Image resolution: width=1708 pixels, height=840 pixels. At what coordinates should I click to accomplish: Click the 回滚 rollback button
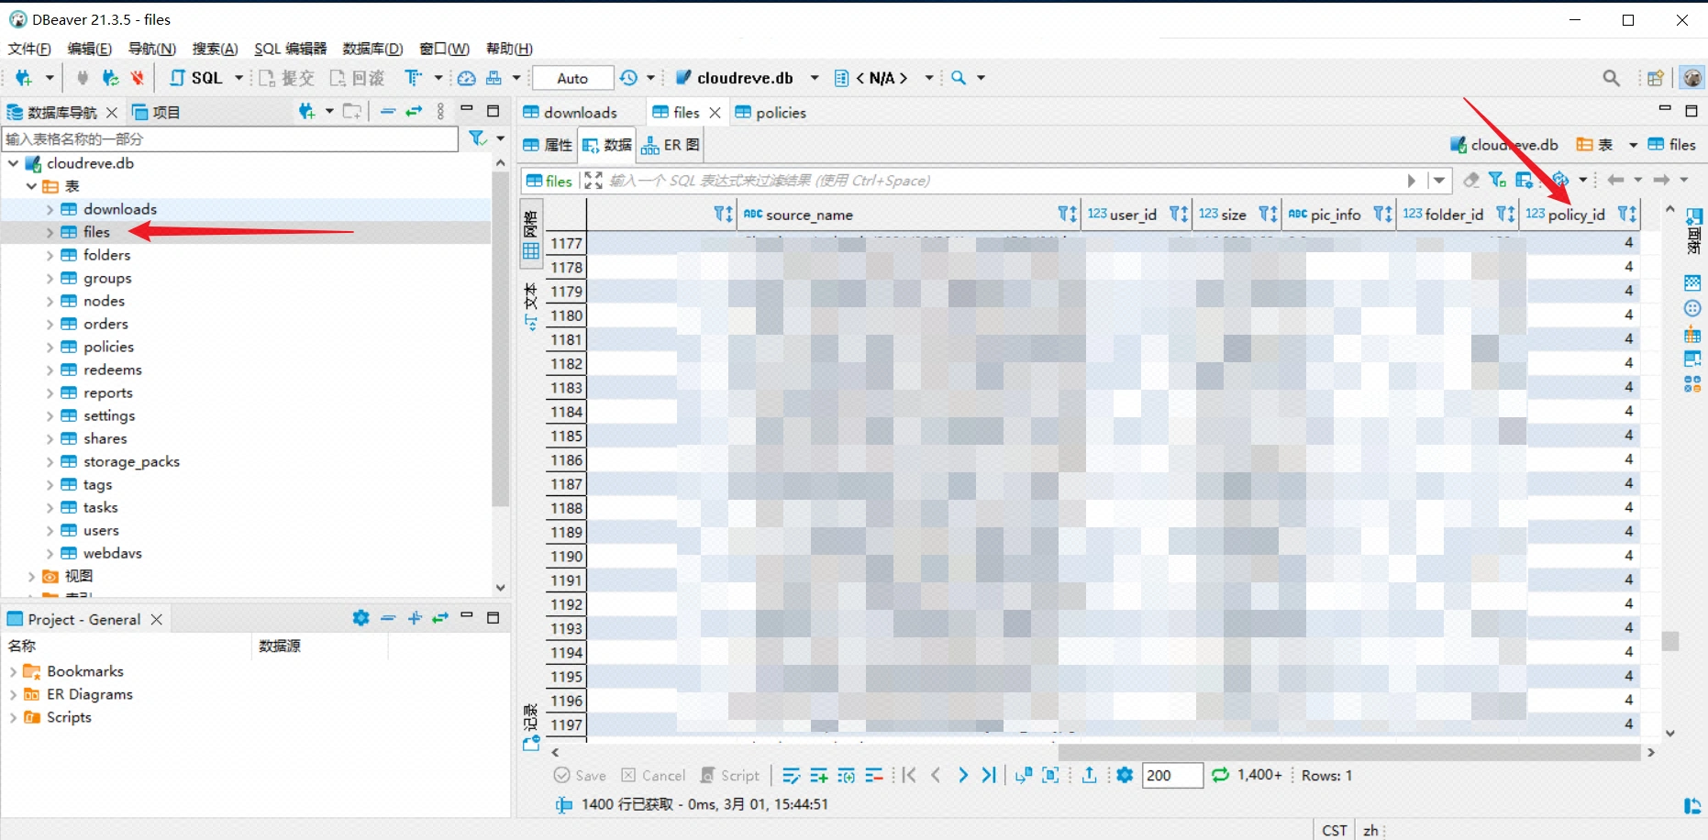pyautogui.click(x=357, y=78)
